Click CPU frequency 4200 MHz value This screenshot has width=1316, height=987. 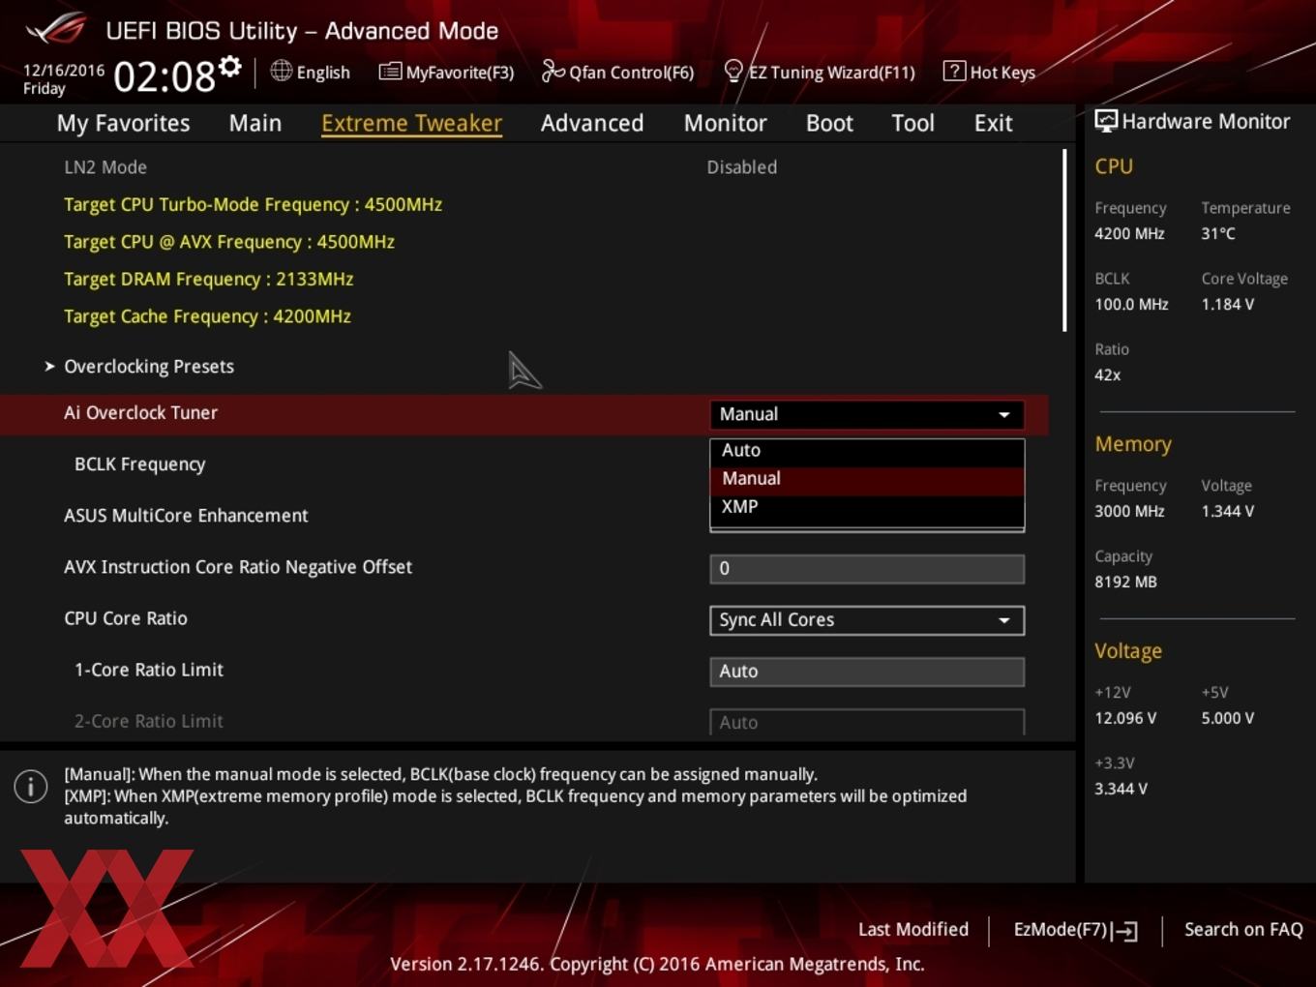(1129, 233)
